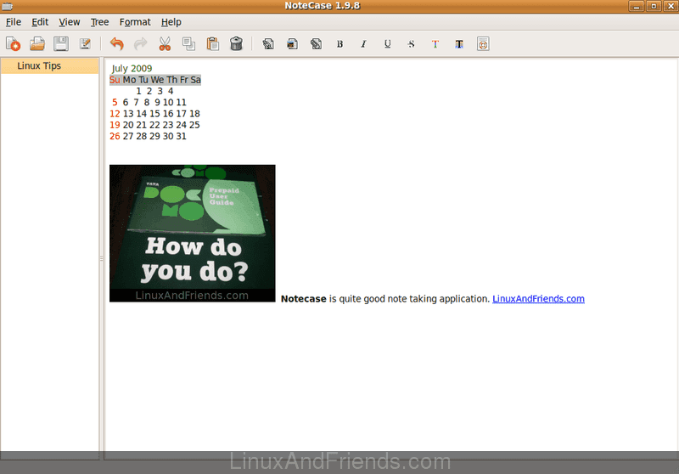Delete with the trash can icon
Viewport: 679px width, 474px height.
click(237, 44)
